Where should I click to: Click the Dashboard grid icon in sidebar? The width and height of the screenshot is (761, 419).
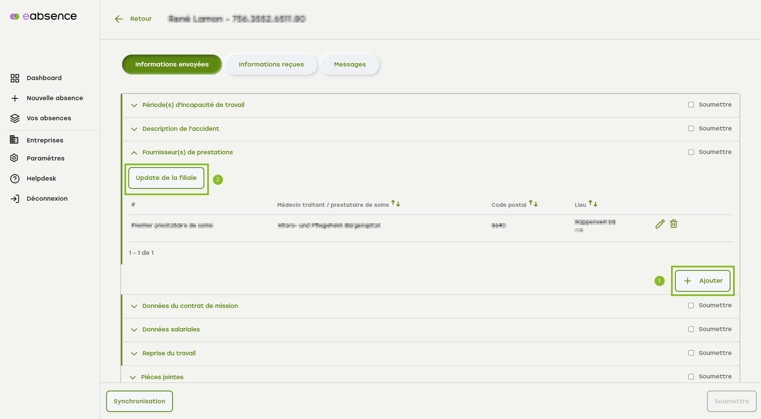click(15, 78)
